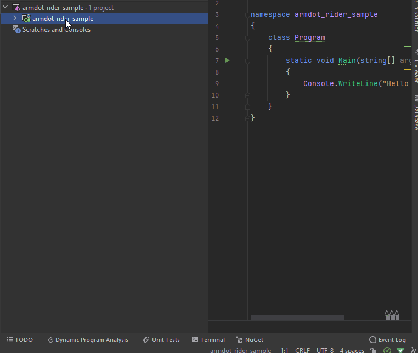Change the UTF-8 file encoding

[325, 350]
